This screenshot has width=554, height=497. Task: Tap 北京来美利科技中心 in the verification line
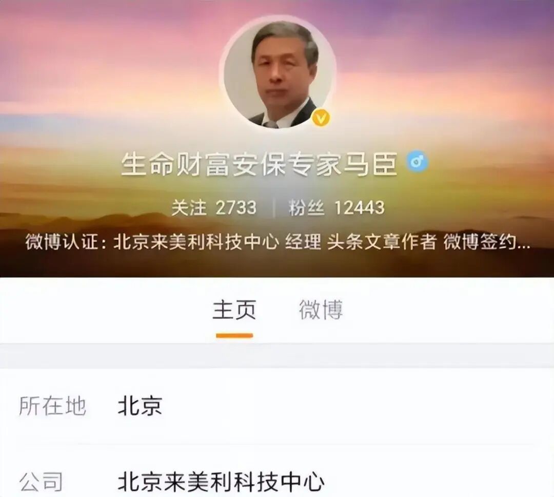pos(196,242)
